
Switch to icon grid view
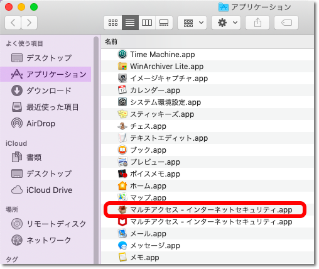click(113, 23)
